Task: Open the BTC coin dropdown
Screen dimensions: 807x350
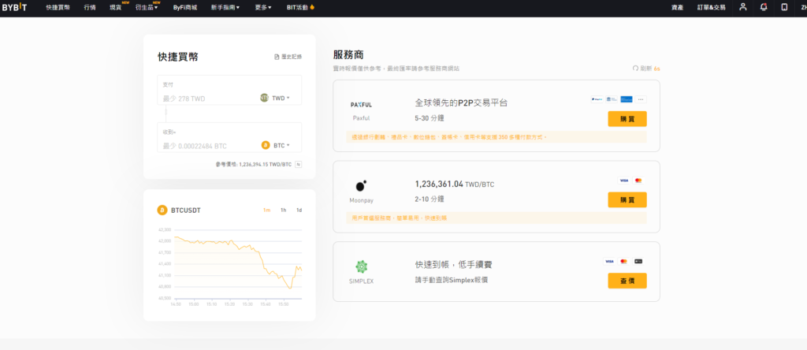Action: click(281, 146)
